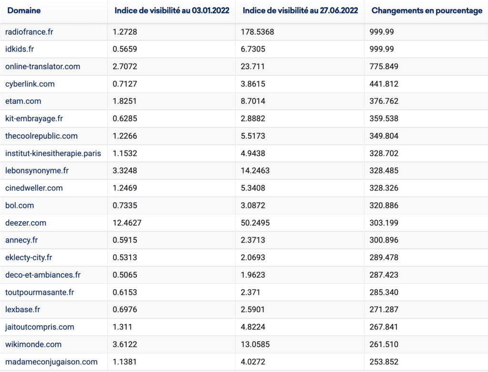The height and width of the screenshot is (372, 488).
Task: Select cyberlink.com value 0.7127
Action: 125,84
